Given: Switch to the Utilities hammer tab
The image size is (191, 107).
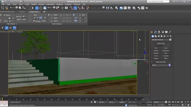Looking at the screenshot, I should [x=170, y=32].
